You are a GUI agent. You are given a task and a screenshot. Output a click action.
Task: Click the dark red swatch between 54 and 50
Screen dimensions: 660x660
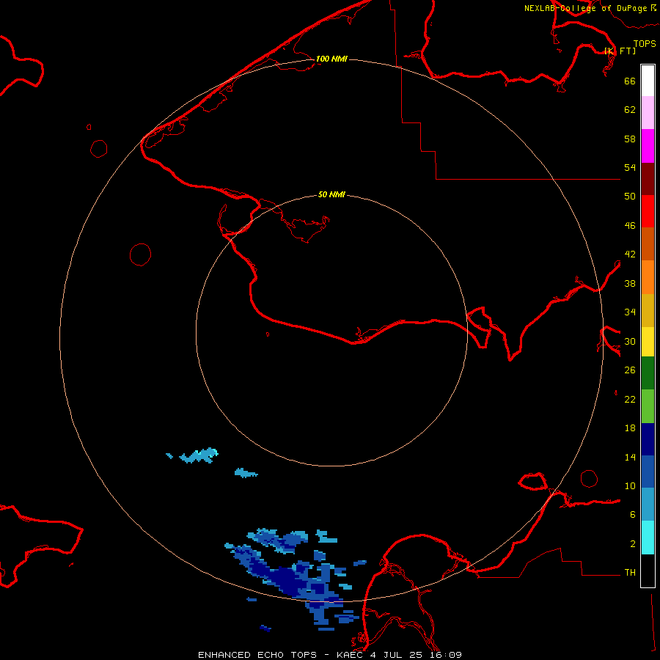tap(648, 179)
